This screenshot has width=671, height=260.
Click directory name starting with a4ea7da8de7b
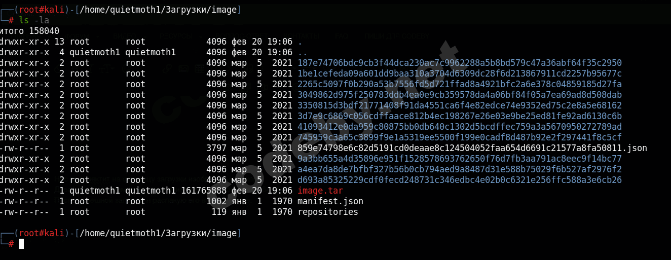(459, 169)
